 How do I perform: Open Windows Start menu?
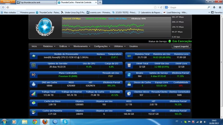click(4, 122)
